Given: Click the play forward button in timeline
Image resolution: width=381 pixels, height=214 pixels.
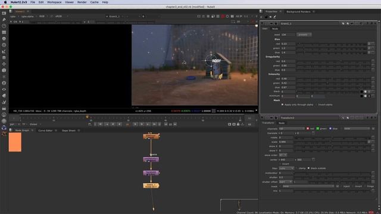Looking at the screenshot, I should click(x=135, y=124).
